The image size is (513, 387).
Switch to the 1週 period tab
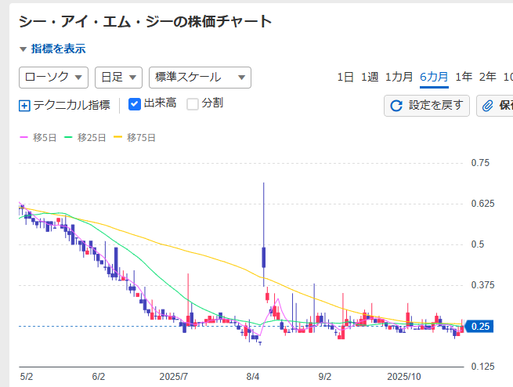click(370, 77)
